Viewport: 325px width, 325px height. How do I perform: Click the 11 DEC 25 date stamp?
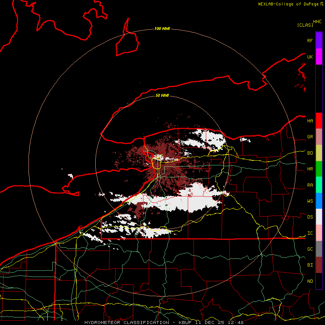211,322
